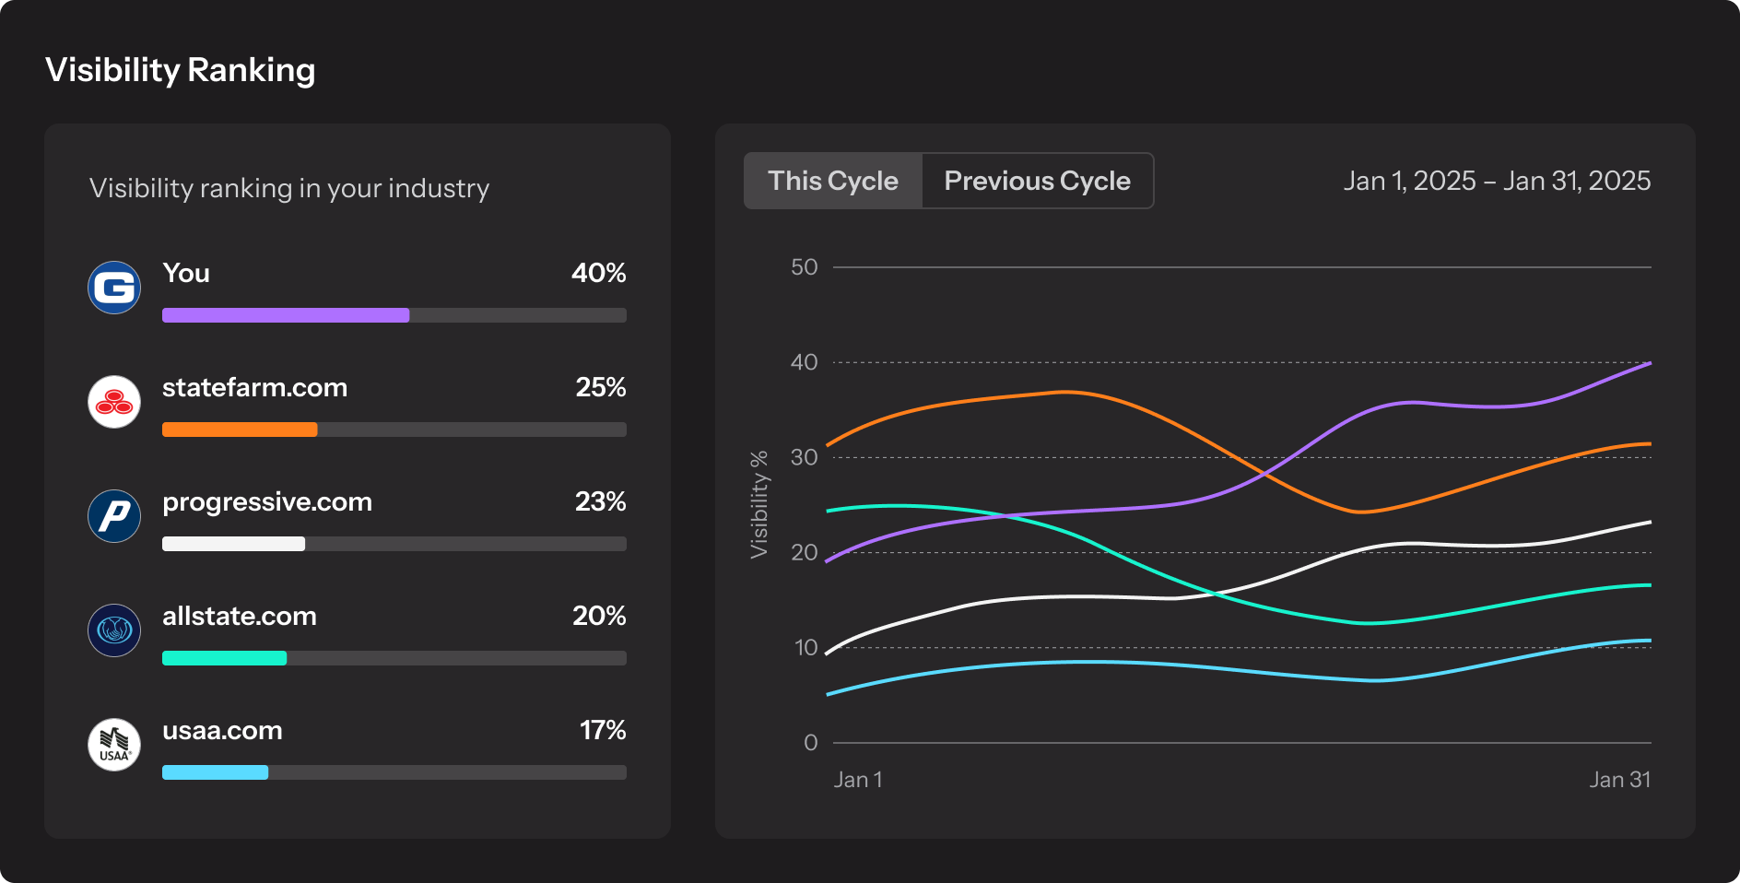Switch to the This Cycle tab
The height and width of the screenshot is (883, 1740).
click(x=833, y=181)
